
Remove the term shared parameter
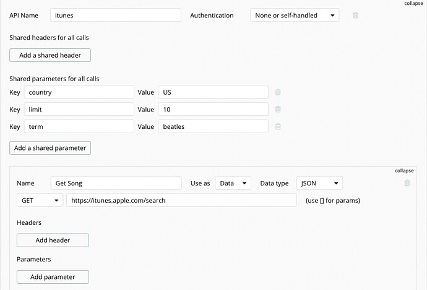click(x=278, y=126)
